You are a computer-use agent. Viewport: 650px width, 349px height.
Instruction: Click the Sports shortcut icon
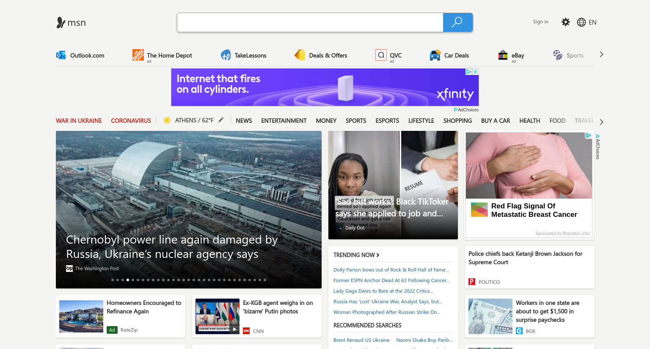tap(558, 55)
